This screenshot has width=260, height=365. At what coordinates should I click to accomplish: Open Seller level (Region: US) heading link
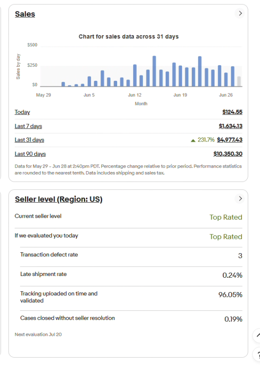59,199
